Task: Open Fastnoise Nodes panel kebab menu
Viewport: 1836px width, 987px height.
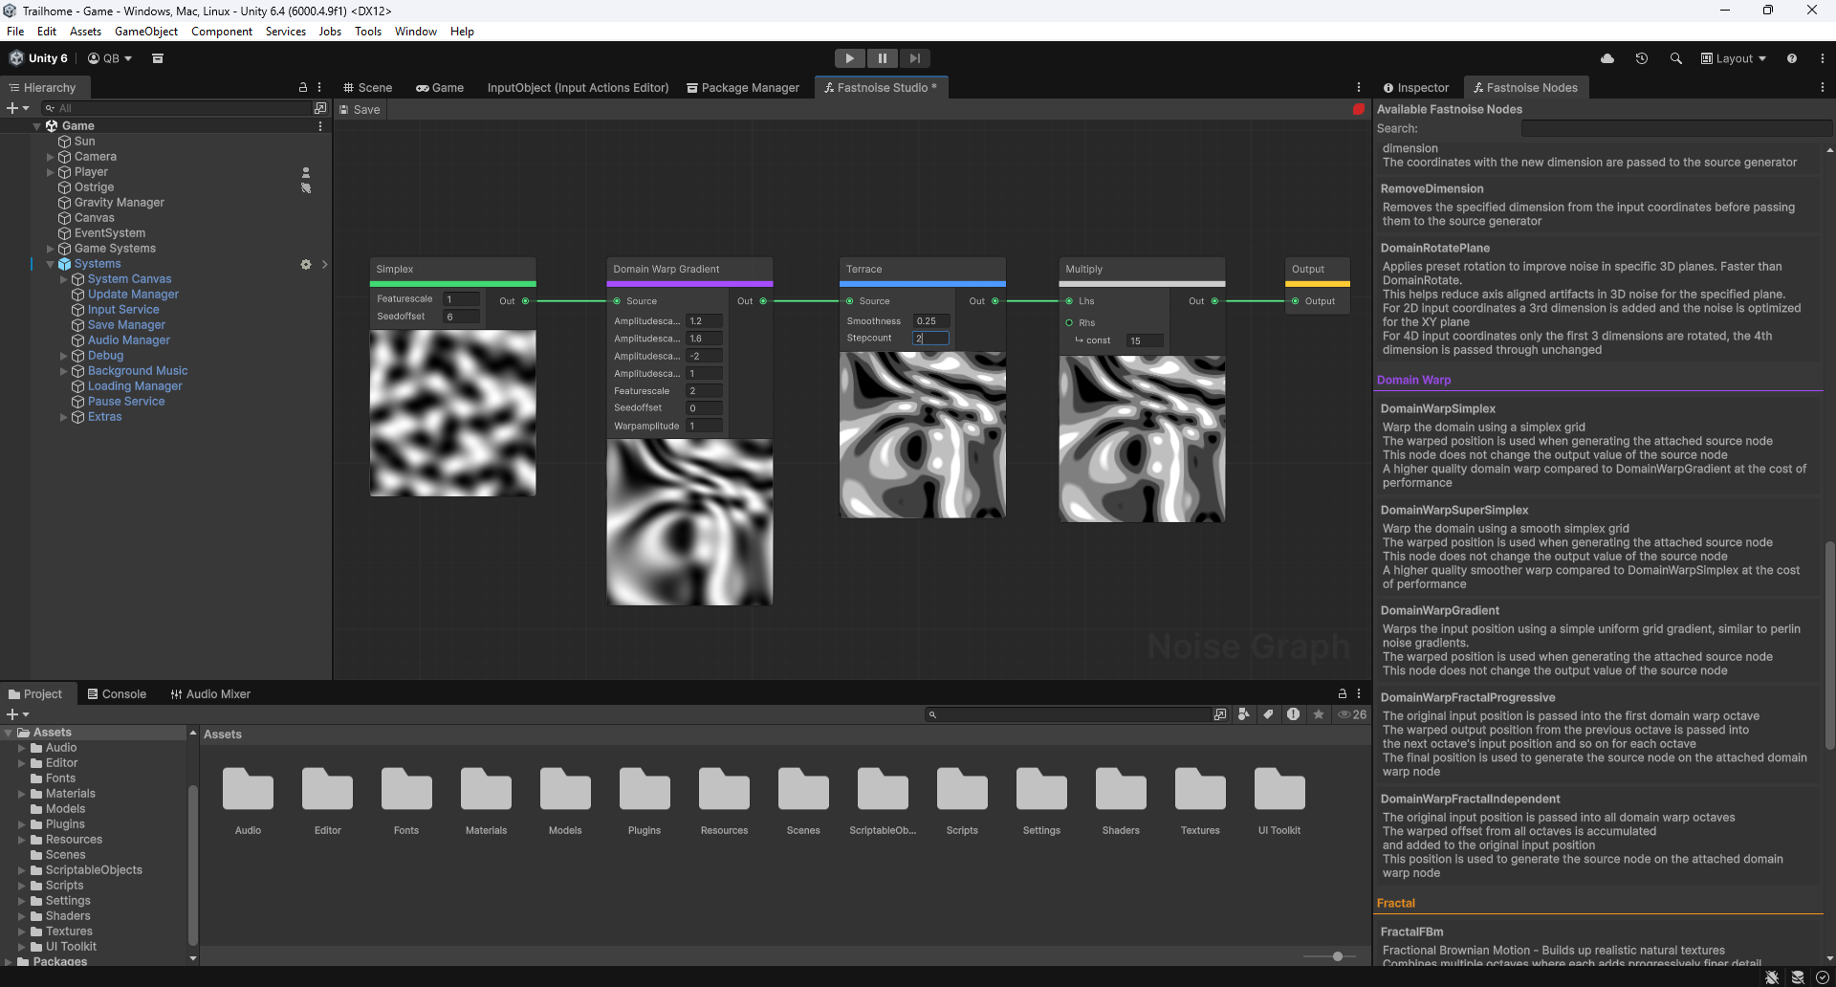Action: (1823, 87)
